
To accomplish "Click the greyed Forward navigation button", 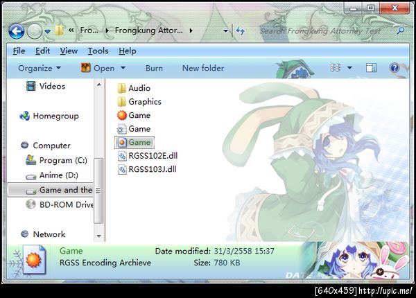I will [x=35, y=31].
